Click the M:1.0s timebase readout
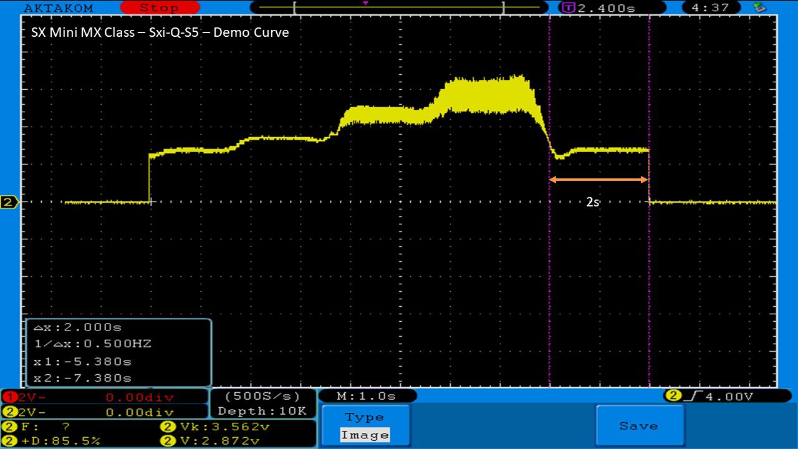The height and width of the screenshot is (449, 798). [367, 396]
